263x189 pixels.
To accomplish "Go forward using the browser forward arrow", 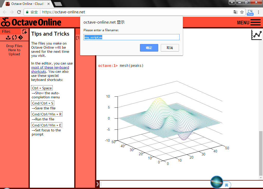I will click(12, 12).
